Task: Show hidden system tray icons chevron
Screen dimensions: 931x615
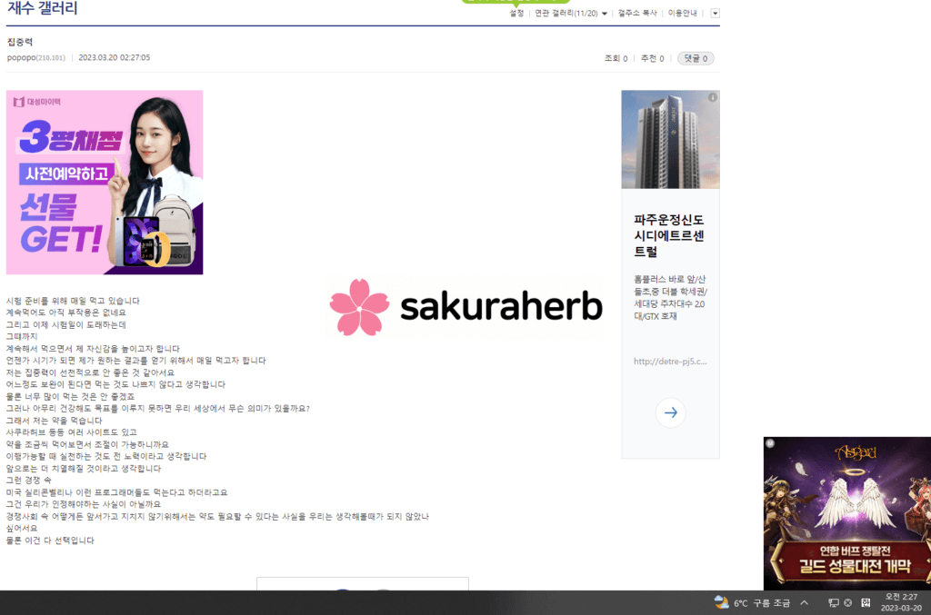Action: pos(805,602)
